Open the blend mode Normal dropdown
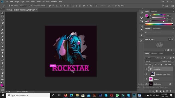Screen dimensions: 175x98 pyautogui.click(x=153, y=61)
